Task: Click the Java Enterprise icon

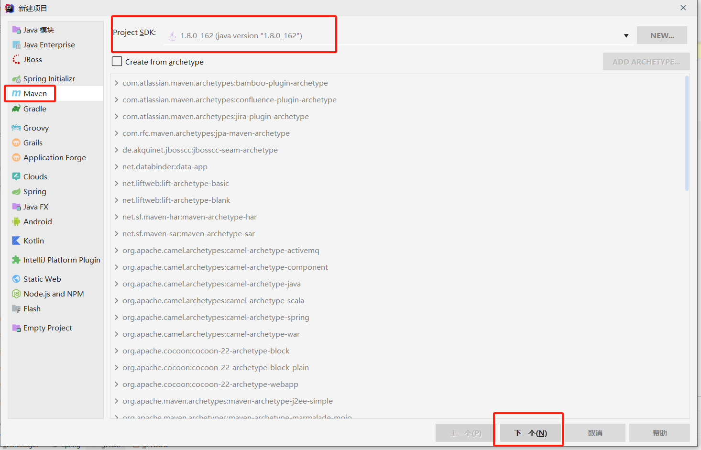Action: pos(16,45)
